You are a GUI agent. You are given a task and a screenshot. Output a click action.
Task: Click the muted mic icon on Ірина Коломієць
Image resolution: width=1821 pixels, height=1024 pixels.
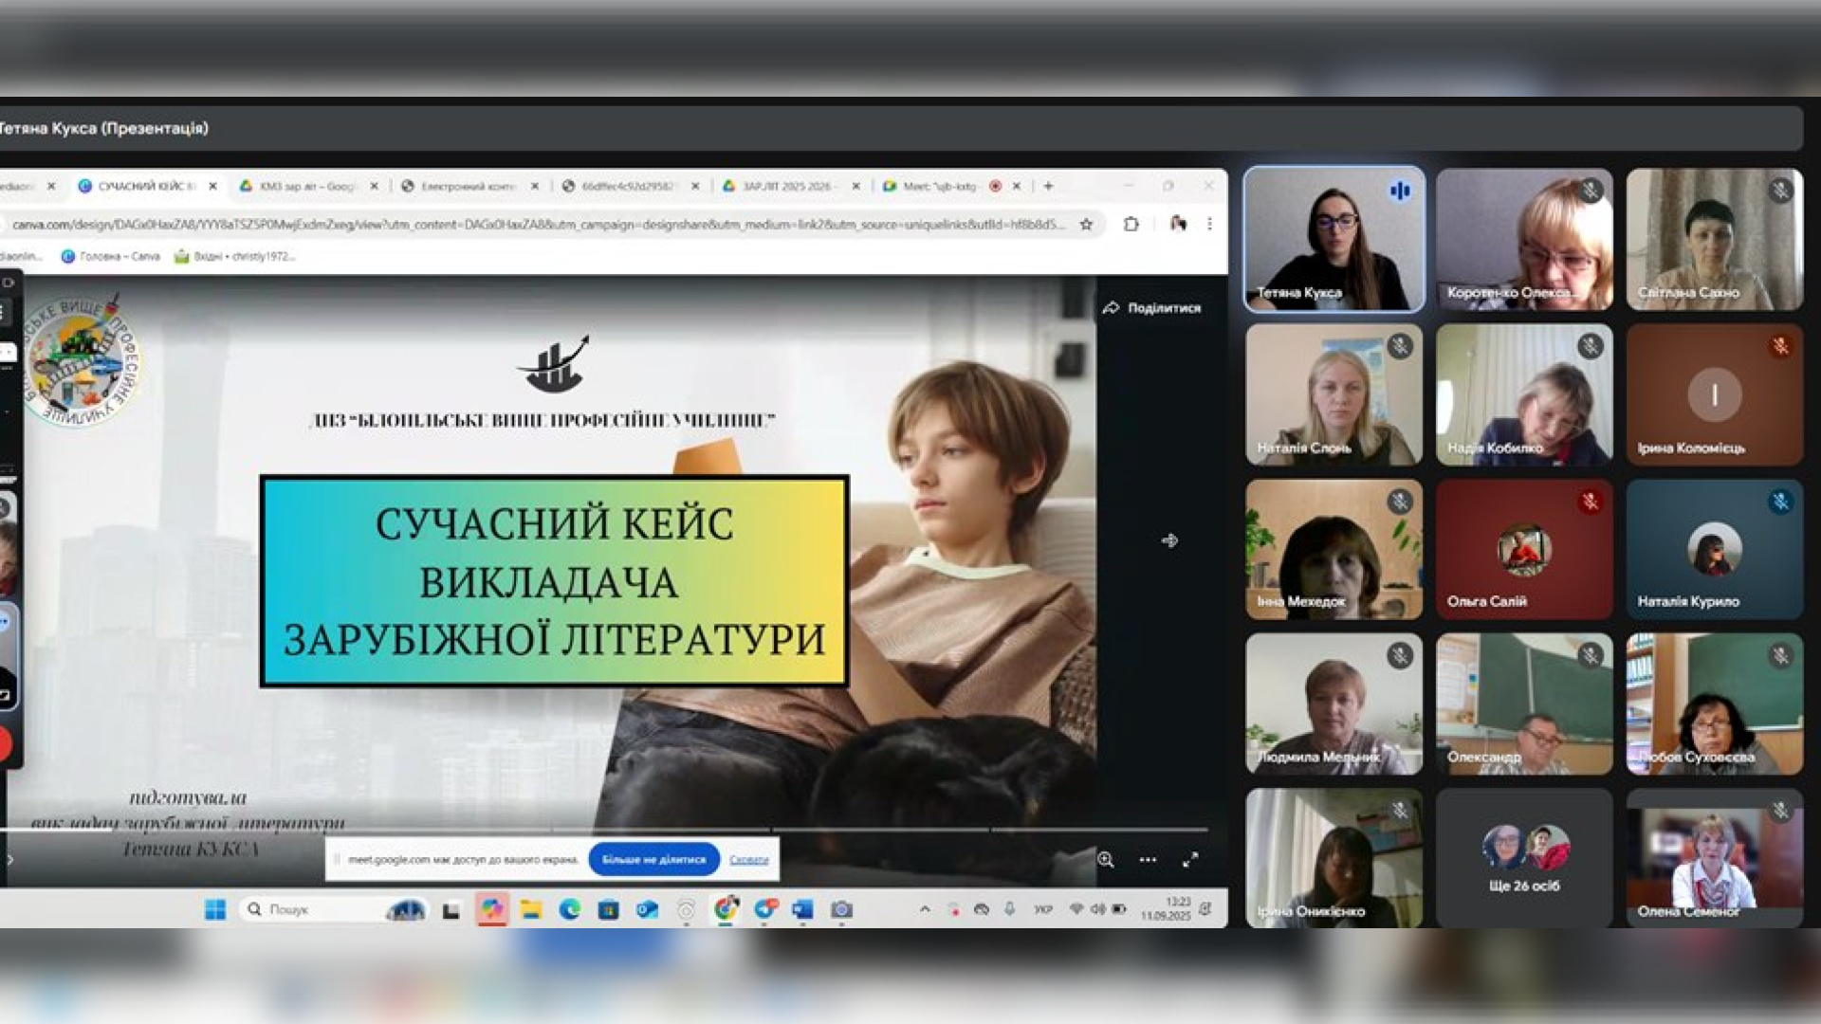click(1780, 346)
